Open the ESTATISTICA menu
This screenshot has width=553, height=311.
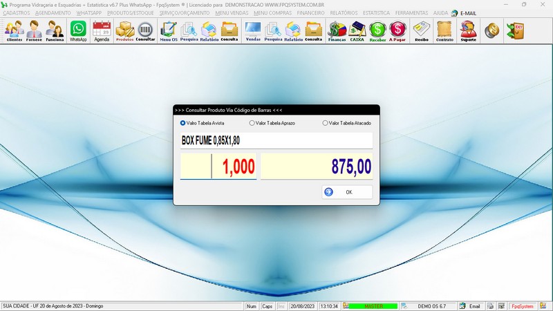coord(376,13)
